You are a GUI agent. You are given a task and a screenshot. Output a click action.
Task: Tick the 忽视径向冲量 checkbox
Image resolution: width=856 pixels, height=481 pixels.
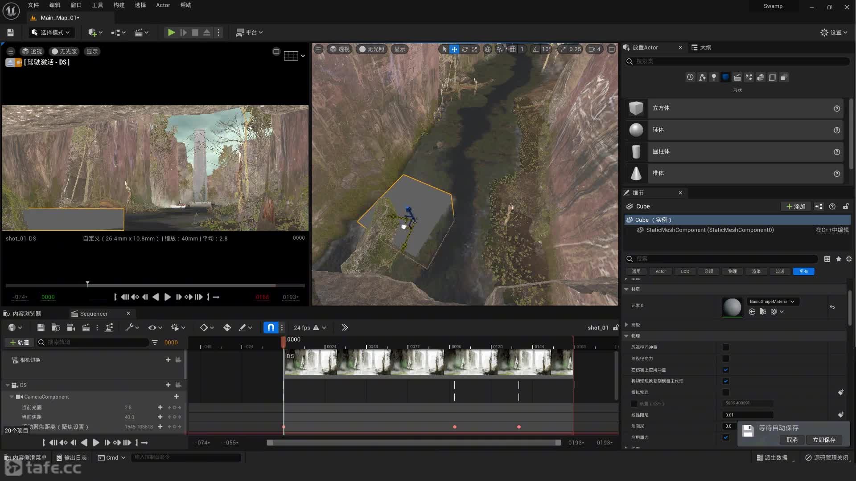(x=726, y=347)
